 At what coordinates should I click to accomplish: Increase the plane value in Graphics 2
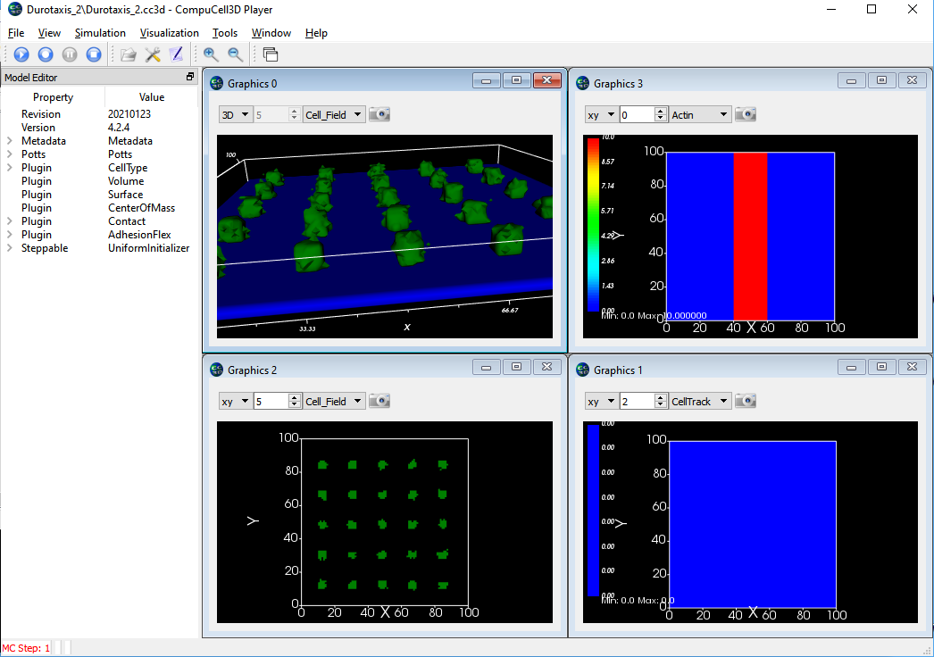[295, 398]
